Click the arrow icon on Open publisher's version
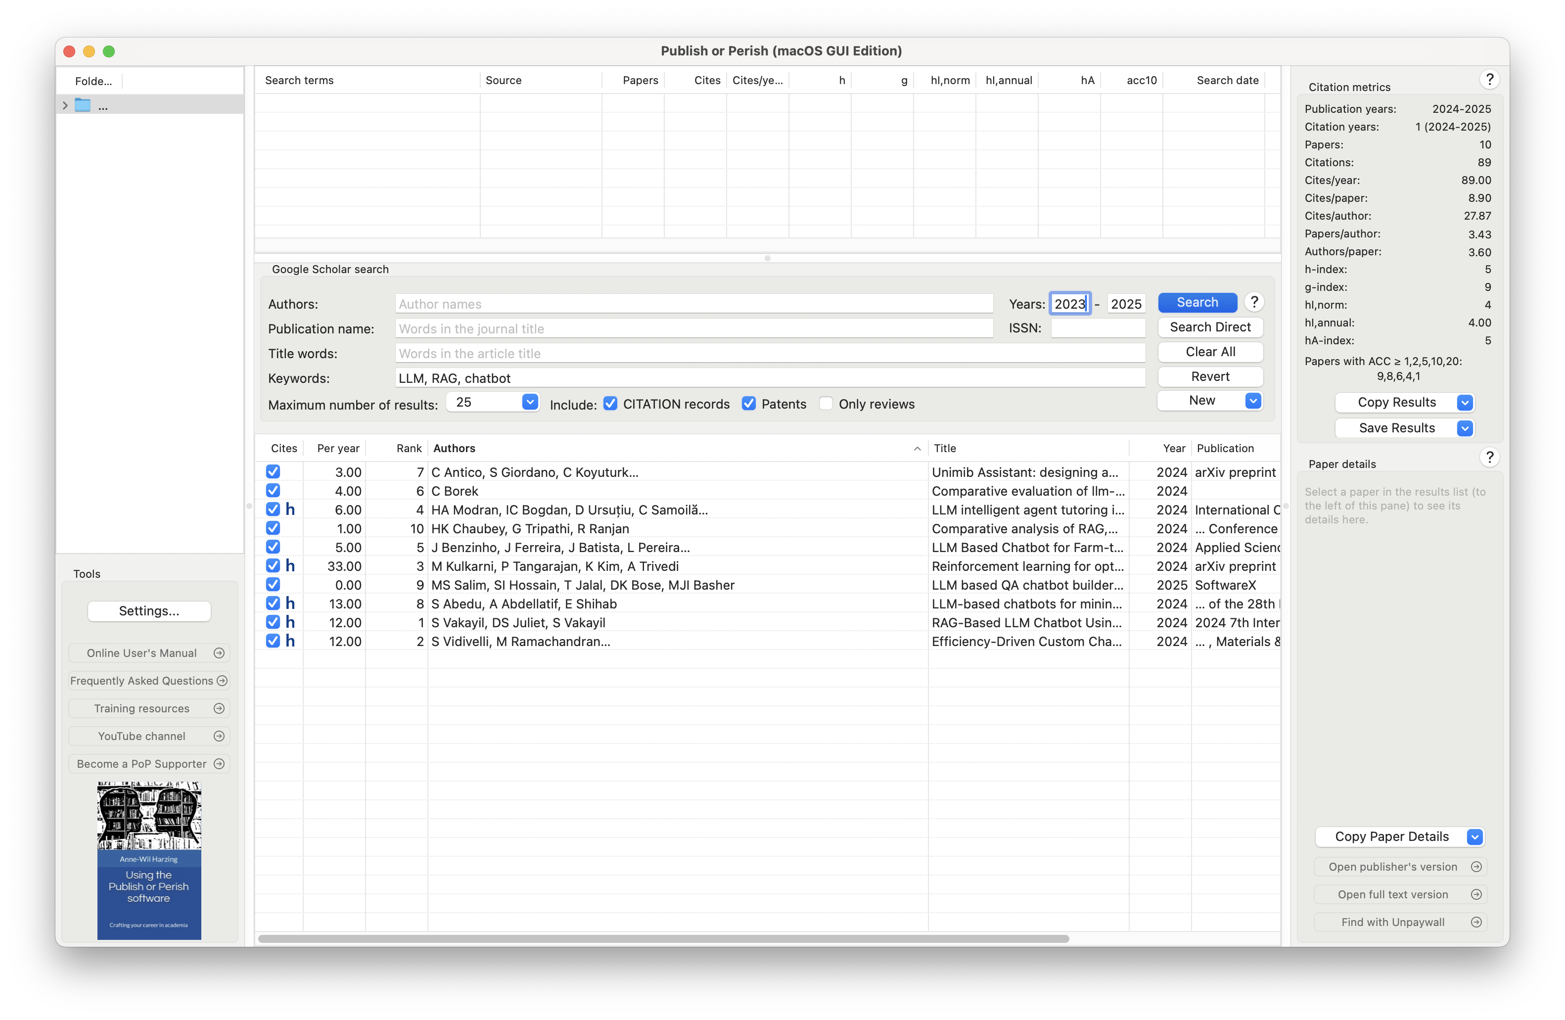Viewport: 1565px width, 1020px height. coord(1477,866)
